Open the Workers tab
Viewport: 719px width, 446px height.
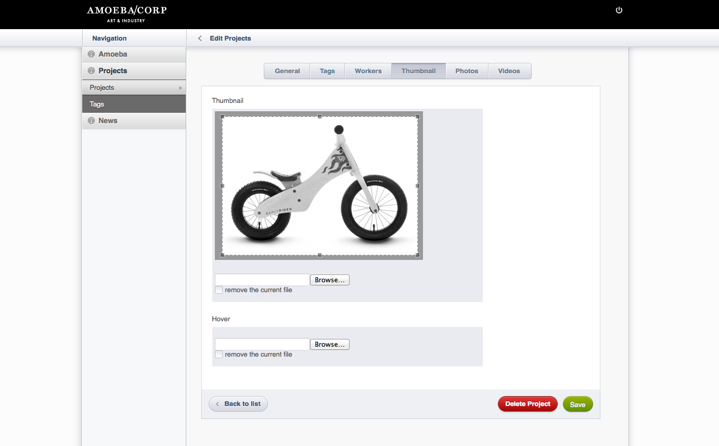click(x=368, y=71)
